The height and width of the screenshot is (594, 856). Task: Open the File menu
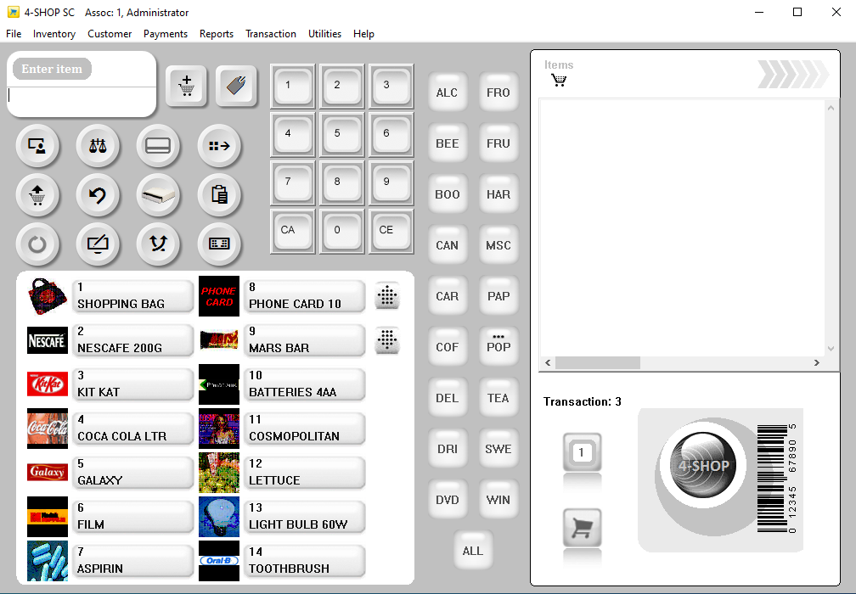(14, 34)
